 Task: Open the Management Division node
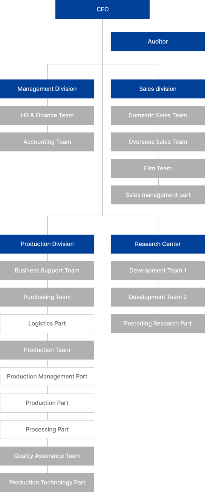tap(47, 89)
